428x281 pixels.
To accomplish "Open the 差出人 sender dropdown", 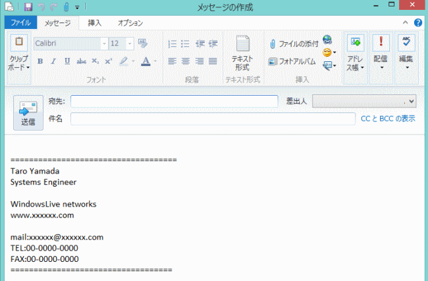I will click(364, 101).
